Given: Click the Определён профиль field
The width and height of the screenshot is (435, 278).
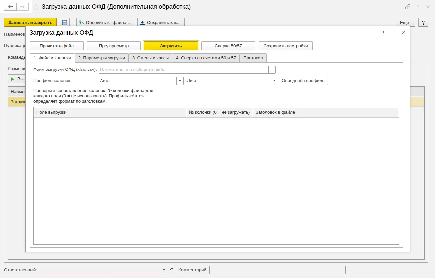Looking at the screenshot, I should pos(363,81).
